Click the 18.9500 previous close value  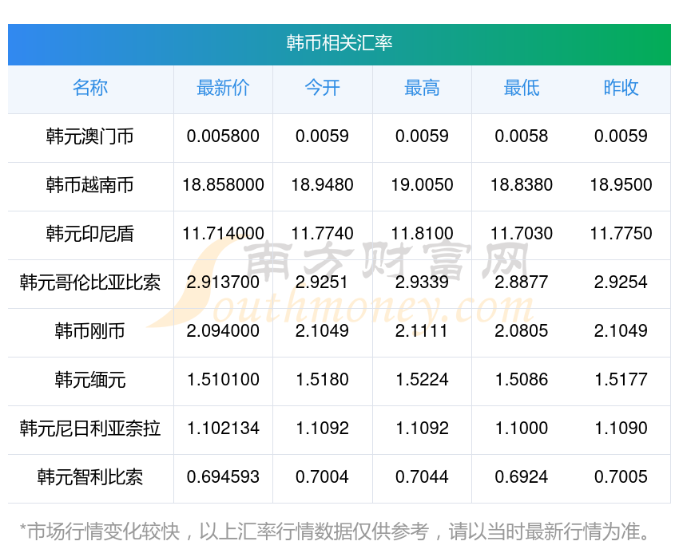(621, 185)
